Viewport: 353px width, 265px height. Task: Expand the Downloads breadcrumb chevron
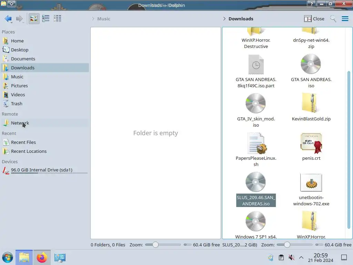224,19
